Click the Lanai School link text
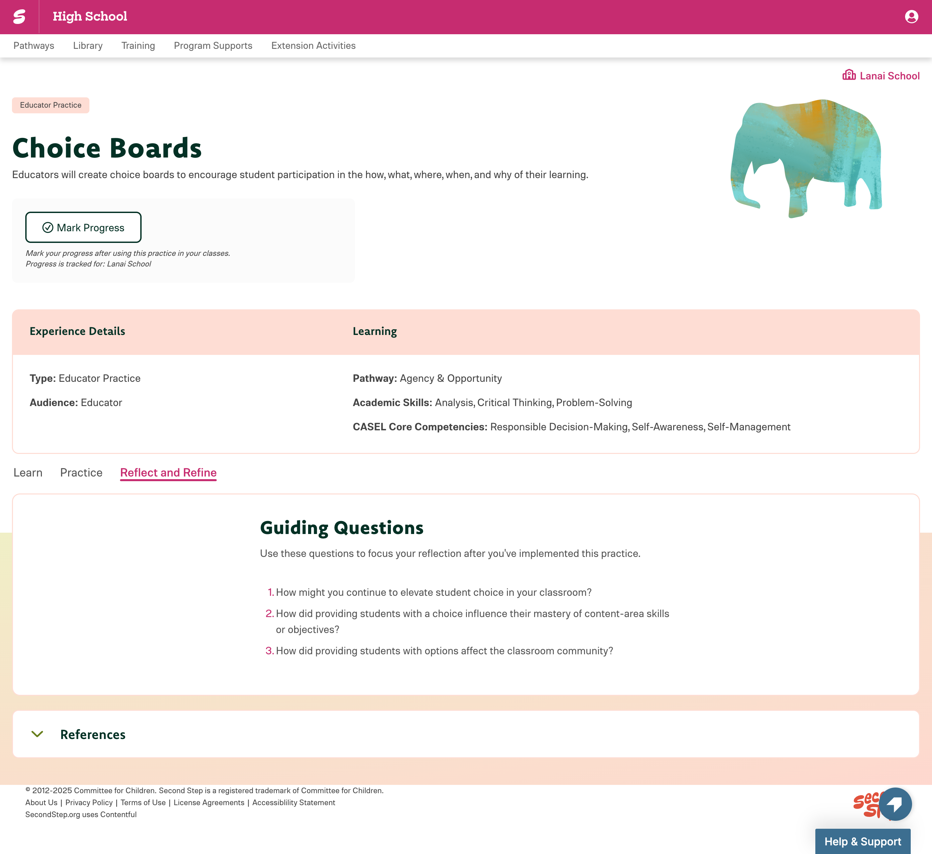The image size is (932, 854). (x=889, y=76)
